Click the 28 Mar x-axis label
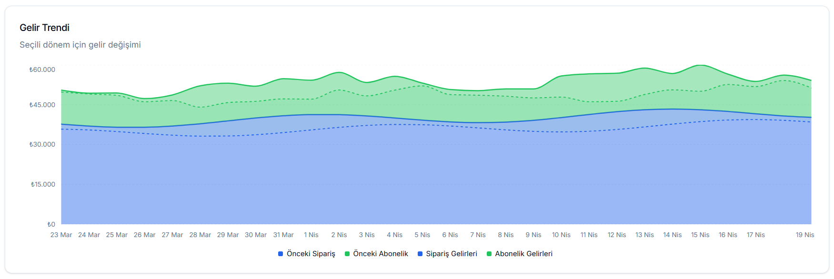This screenshot has width=834, height=279. tap(200, 235)
